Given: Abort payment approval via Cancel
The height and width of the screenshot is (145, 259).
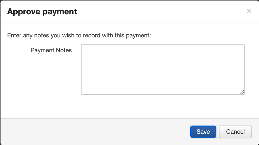Looking at the screenshot, I should [x=235, y=132].
